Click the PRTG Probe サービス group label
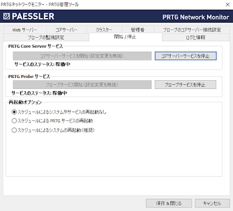233x211 pixels. point(29,77)
